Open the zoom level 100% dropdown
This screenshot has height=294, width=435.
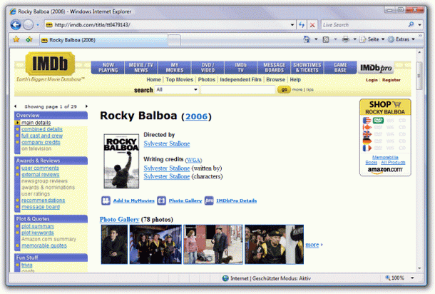(x=412, y=278)
